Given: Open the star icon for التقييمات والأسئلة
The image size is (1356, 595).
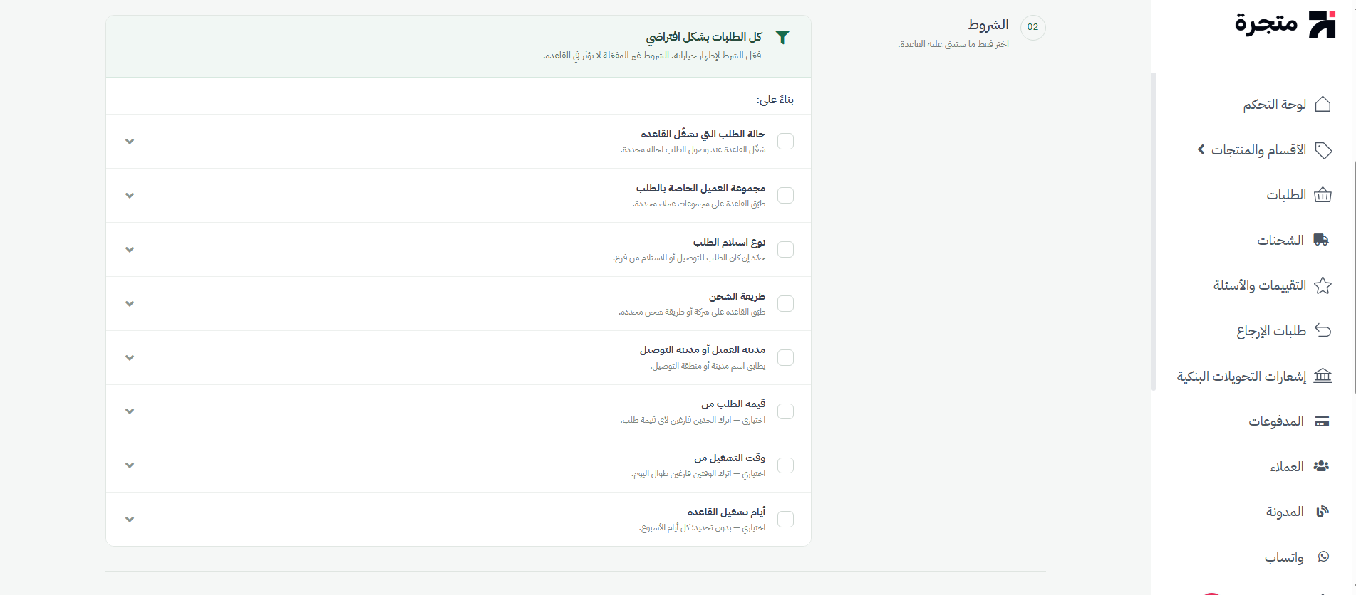Looking at the screenshot, I should coord(1323,285).
